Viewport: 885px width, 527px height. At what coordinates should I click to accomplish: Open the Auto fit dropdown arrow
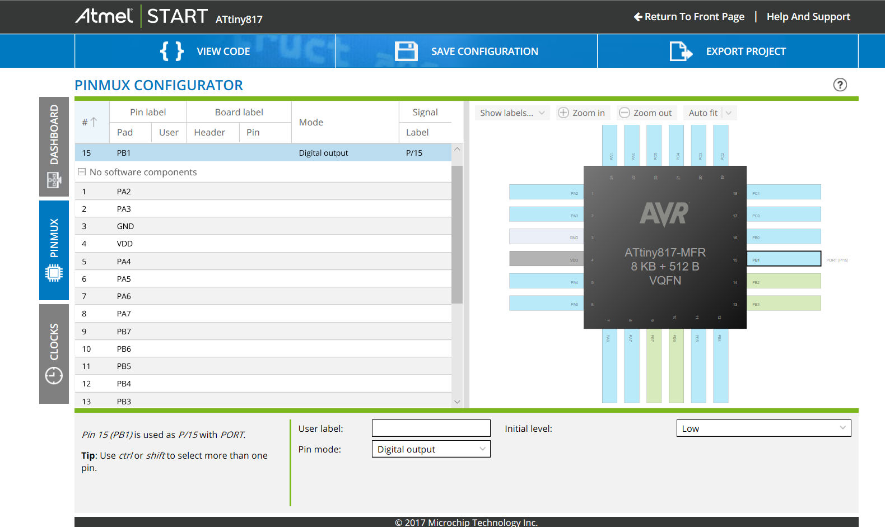[729, 113]
